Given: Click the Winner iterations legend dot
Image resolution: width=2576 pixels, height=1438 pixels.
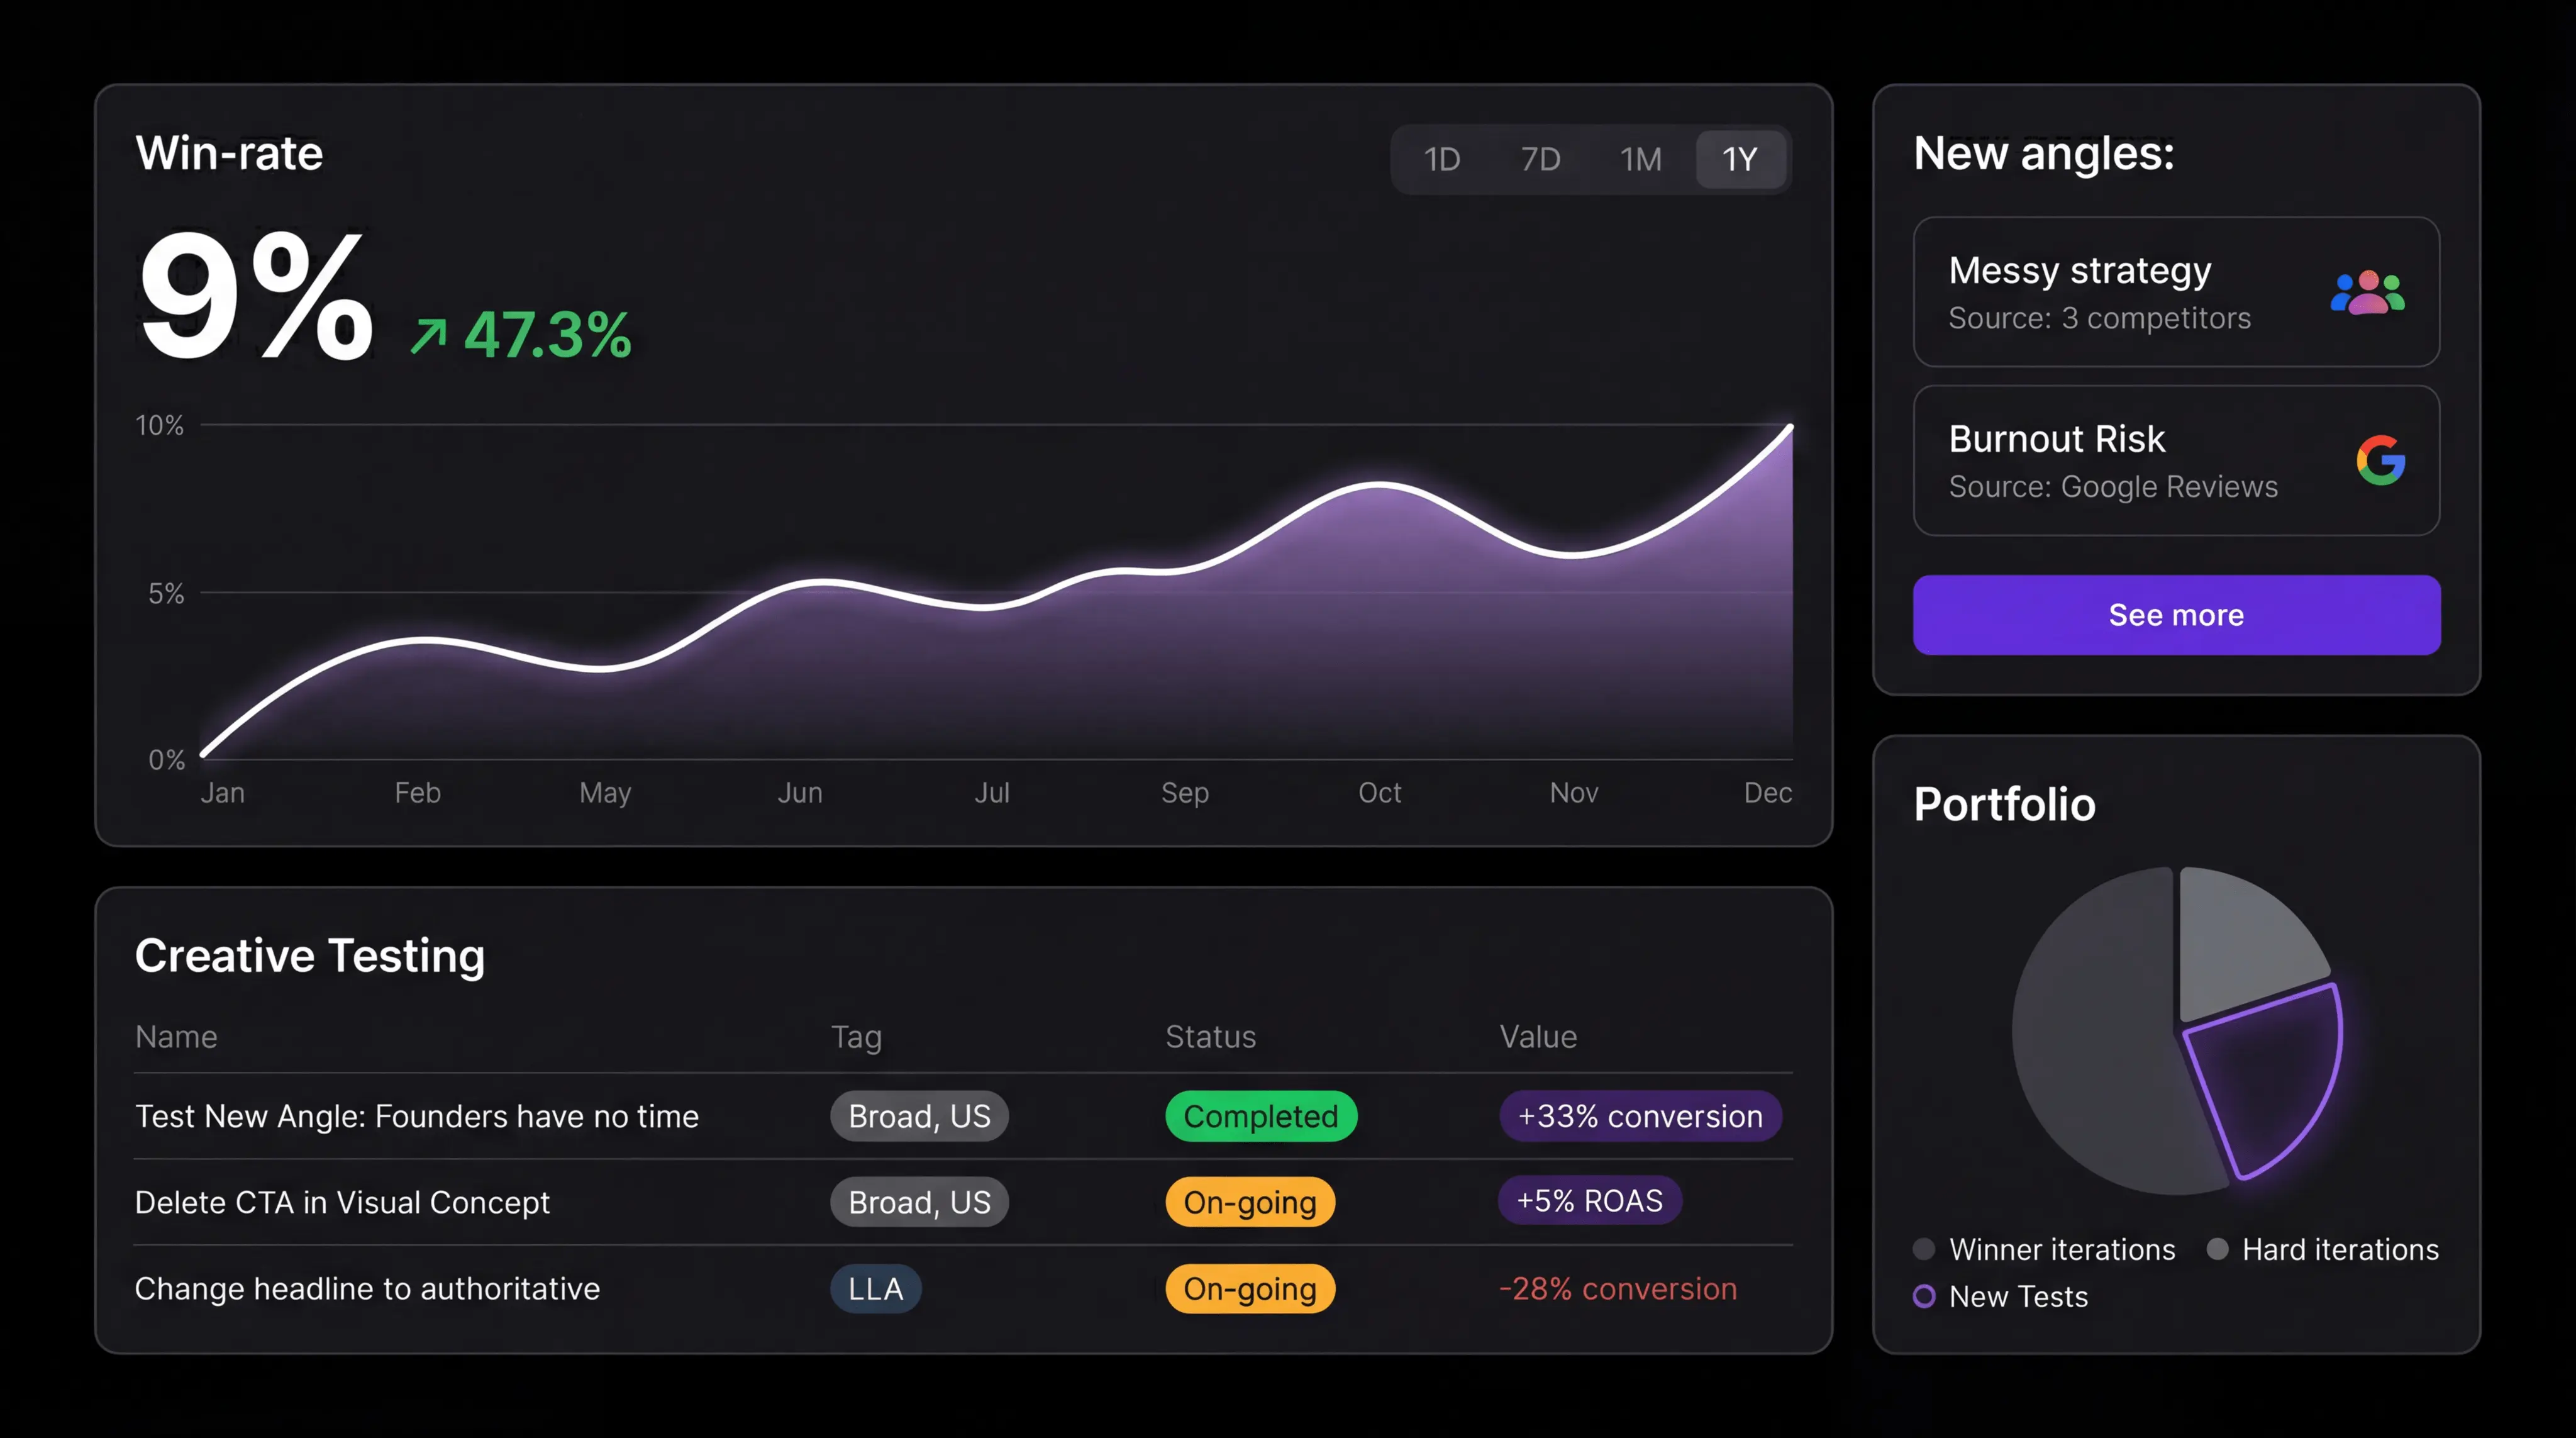Looking at the screenshot, I should pos(1923,1249).
